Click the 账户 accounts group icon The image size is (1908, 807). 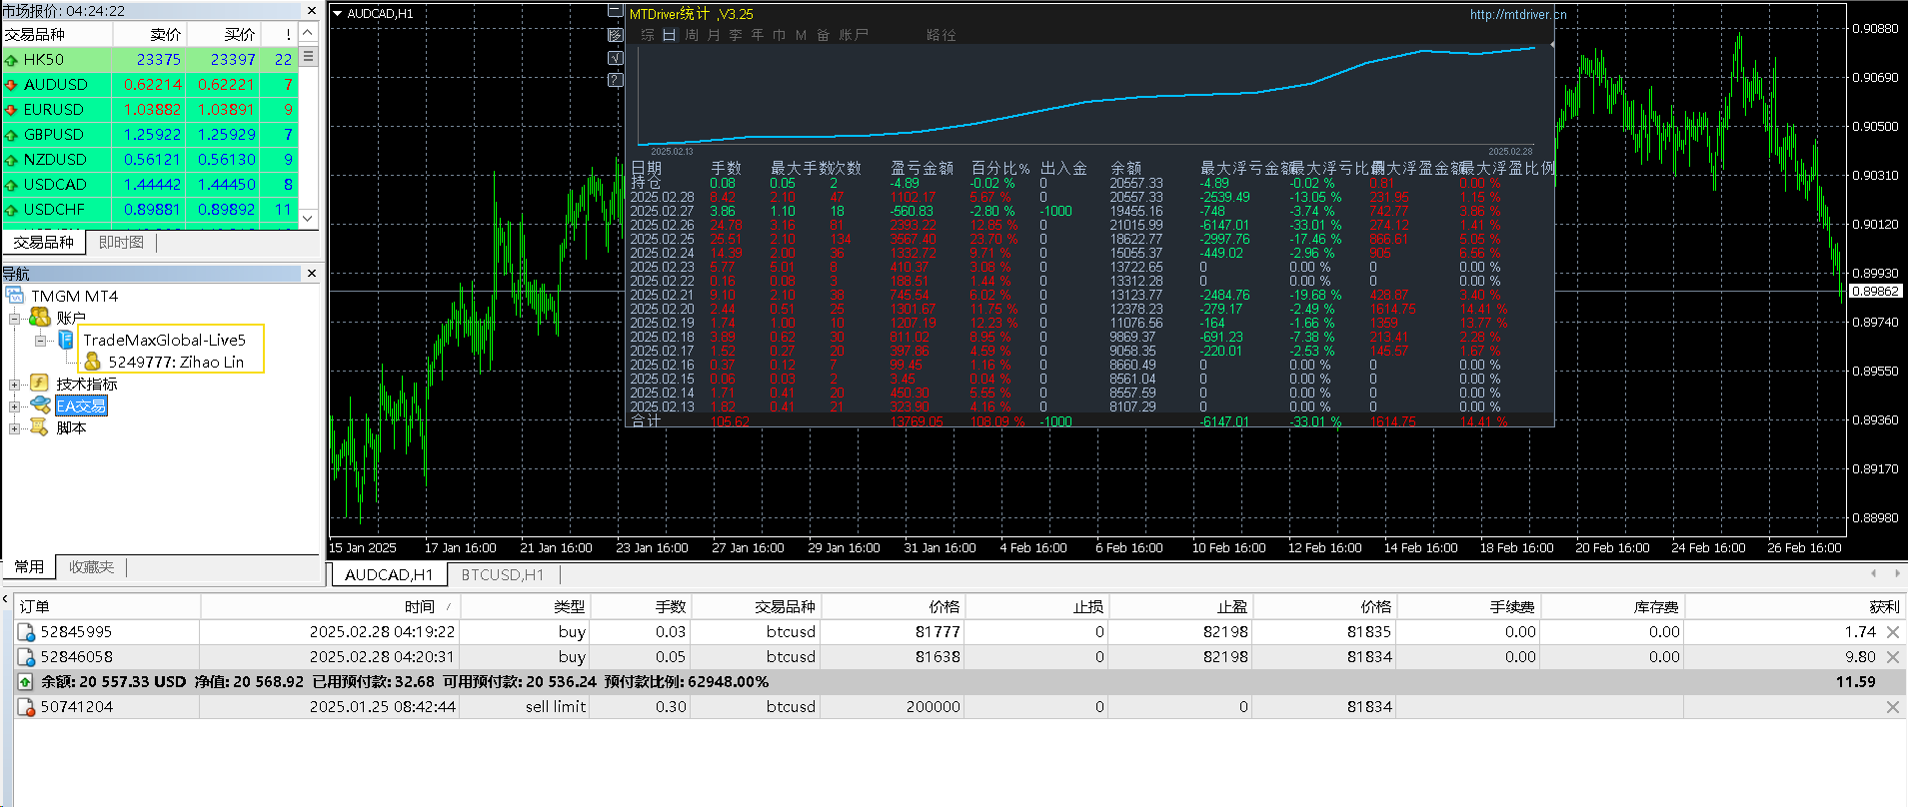click(40, 318)
